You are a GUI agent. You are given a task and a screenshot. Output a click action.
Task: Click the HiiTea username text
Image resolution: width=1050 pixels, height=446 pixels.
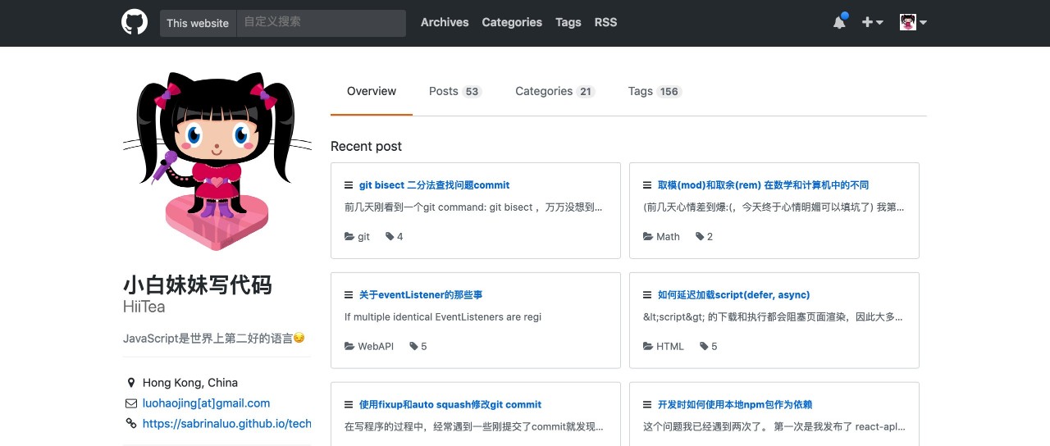tap(144, 307)
